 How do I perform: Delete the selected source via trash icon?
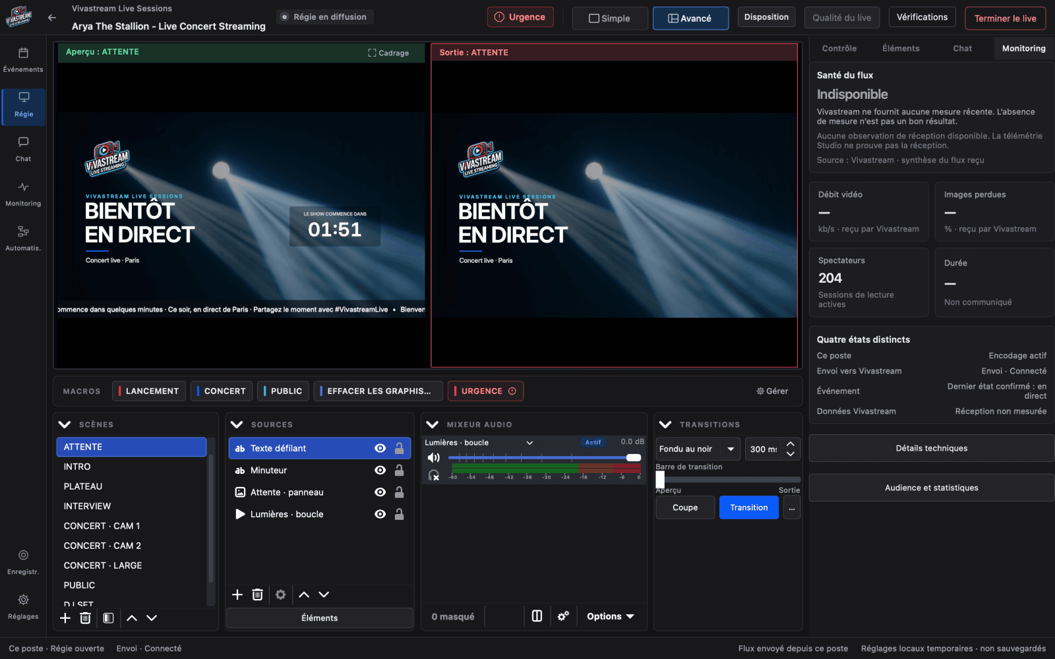tap(257, 594)
